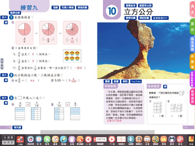195x146 pixels.
Task: Go to the previous page (上一頁)
Action: click(88, 139)
